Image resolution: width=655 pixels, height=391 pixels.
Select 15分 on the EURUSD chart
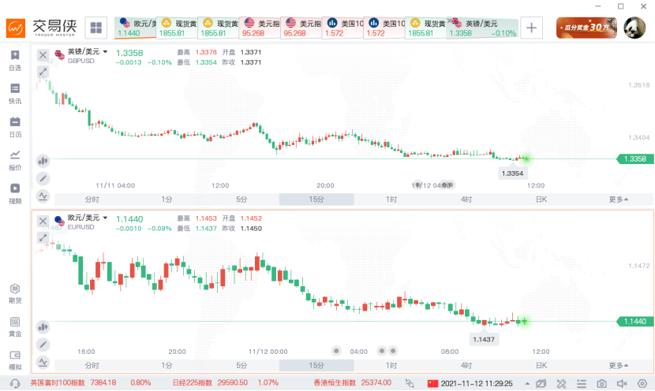[x=316, y=366]
